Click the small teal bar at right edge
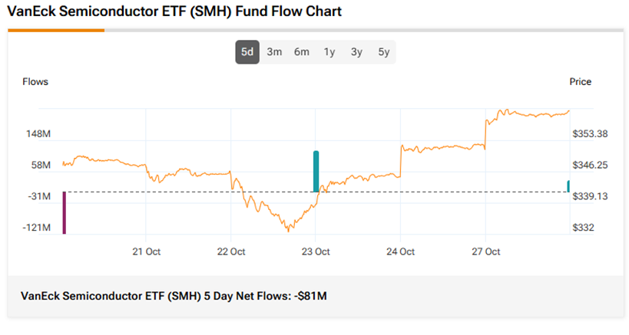The image size is (629, 335). click(568, 186)
